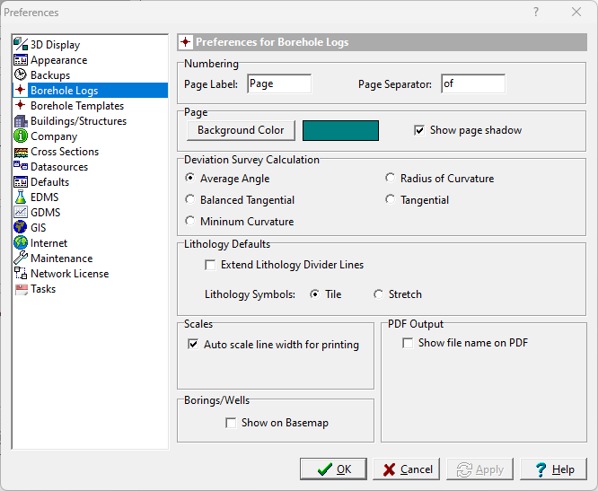Open the Maintenance wrench icon
The height and width of the screenshot is (491, 598).
pyautogui.click(x=21, y=259)
